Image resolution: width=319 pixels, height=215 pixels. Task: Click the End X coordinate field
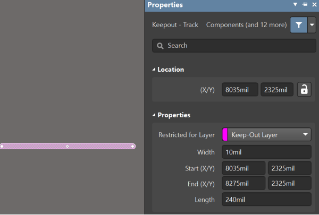(x=243, y=185)
